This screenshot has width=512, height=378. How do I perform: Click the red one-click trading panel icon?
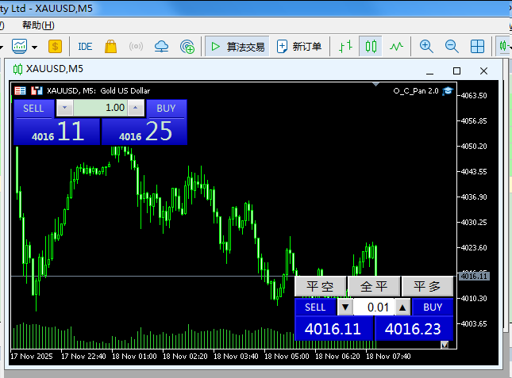coord(20,90)
